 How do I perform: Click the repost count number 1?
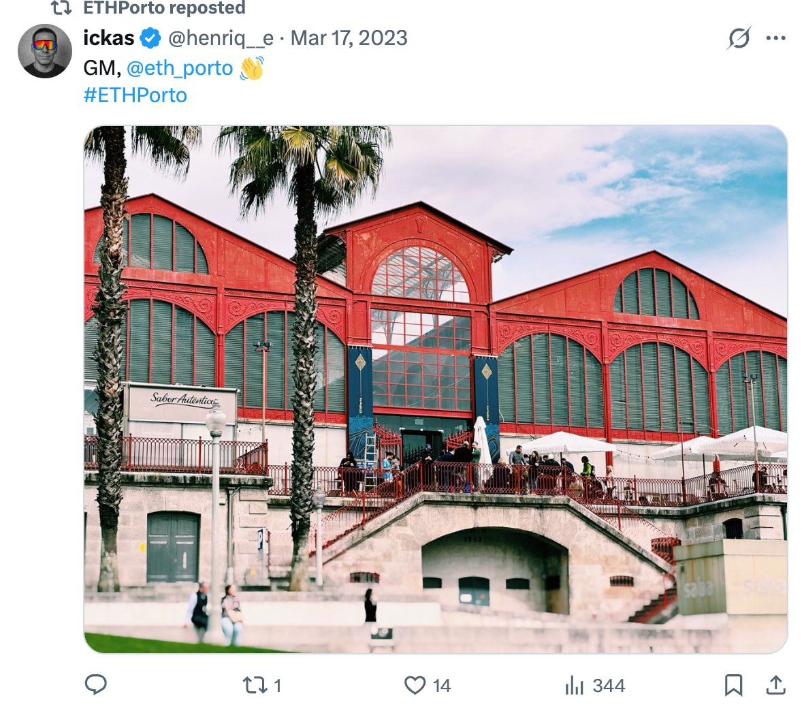pos(277,685)
